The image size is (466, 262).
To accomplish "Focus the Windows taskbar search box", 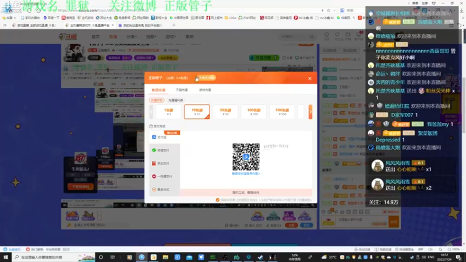I will tap(54, 257).
